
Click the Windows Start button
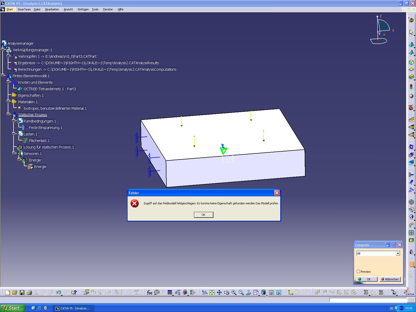coord(13,308)
